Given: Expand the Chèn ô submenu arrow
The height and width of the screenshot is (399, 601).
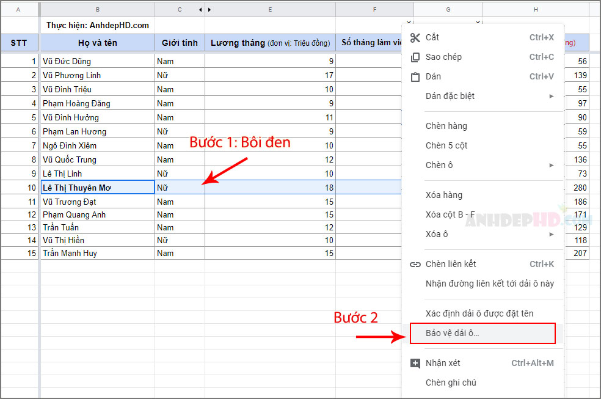Looking at the screenshot, I should (x=551, y=165).
